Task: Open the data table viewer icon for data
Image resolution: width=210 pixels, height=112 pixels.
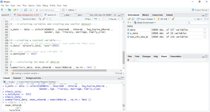Action: click(205, 30)
